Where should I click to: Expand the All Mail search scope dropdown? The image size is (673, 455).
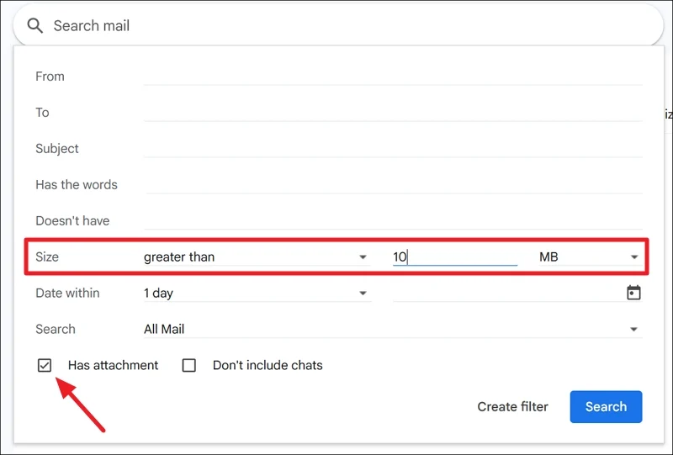coord(391,330)
